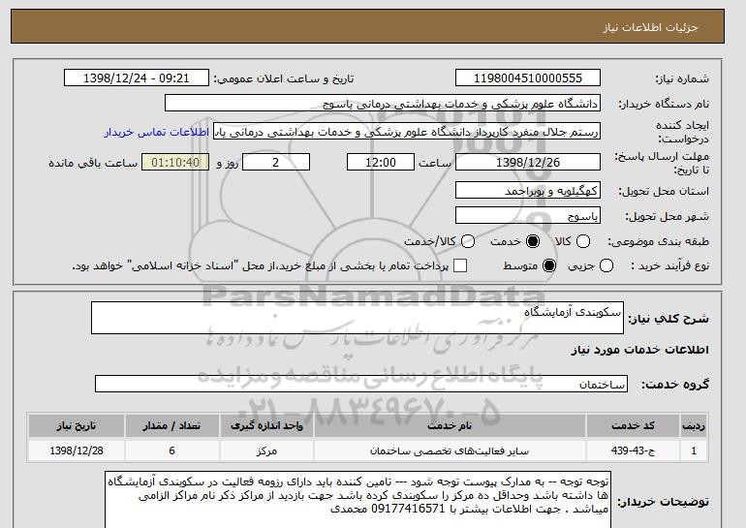
Task: Click the buyer notes text area
Action: click(357, 500)
